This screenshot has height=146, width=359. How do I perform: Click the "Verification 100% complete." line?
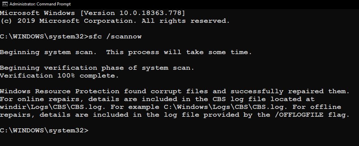(x=59, y=76)
